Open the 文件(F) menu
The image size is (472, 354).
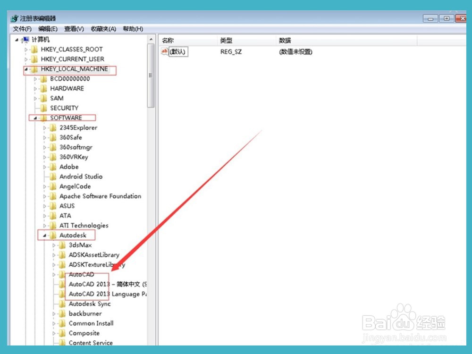(x=22, y=29)
